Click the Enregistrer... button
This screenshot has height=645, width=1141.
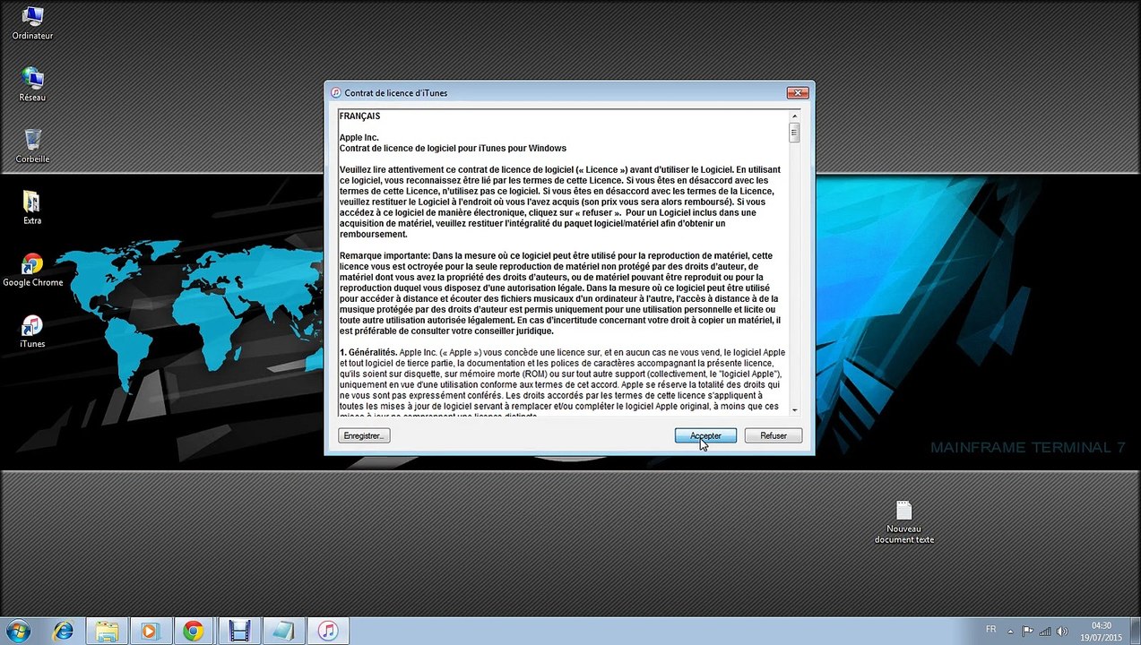tap(364, 435)
